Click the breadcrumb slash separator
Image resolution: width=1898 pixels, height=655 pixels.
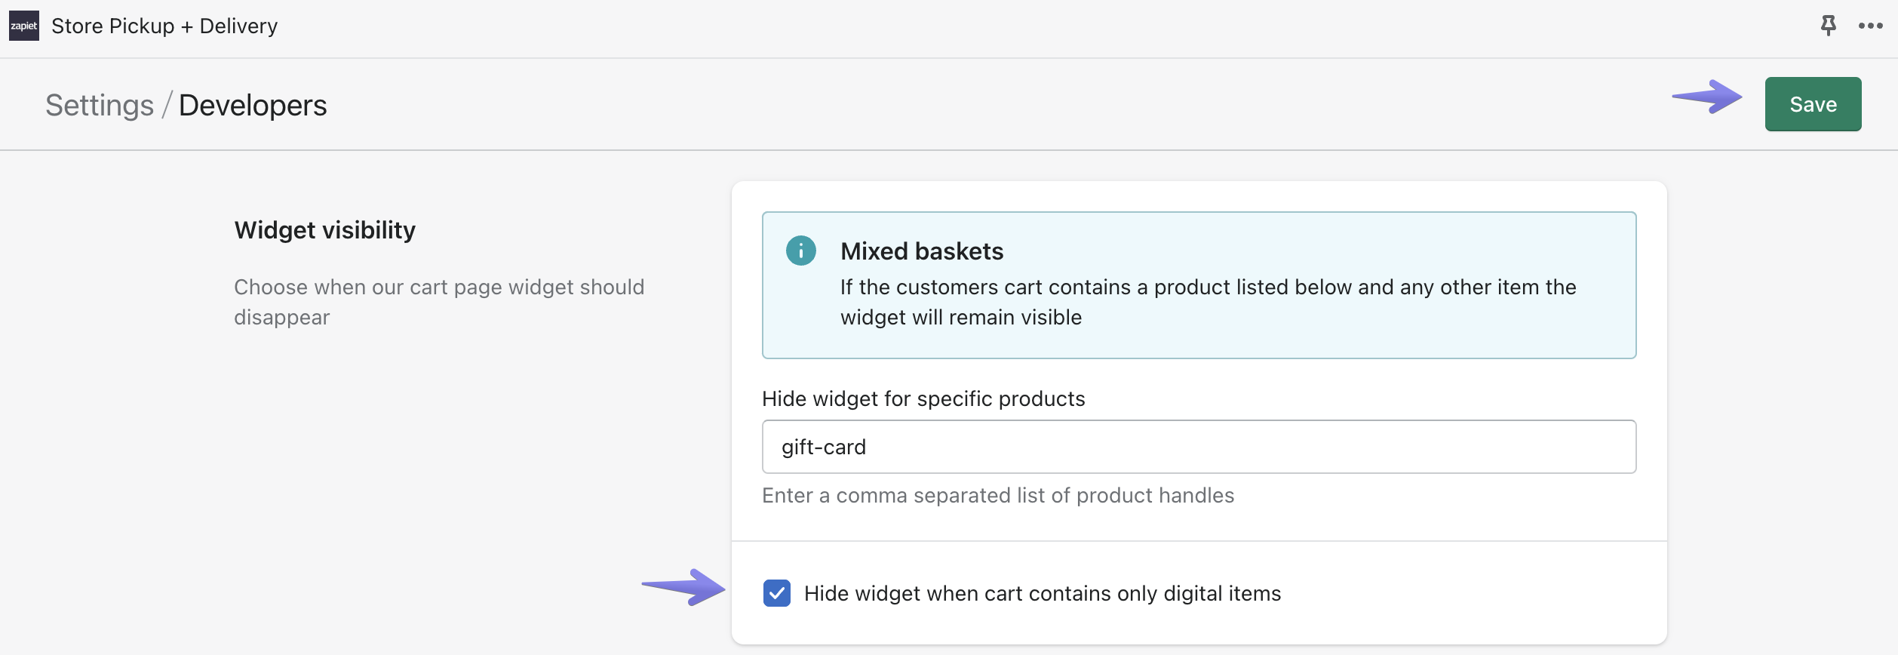(167, 106)
